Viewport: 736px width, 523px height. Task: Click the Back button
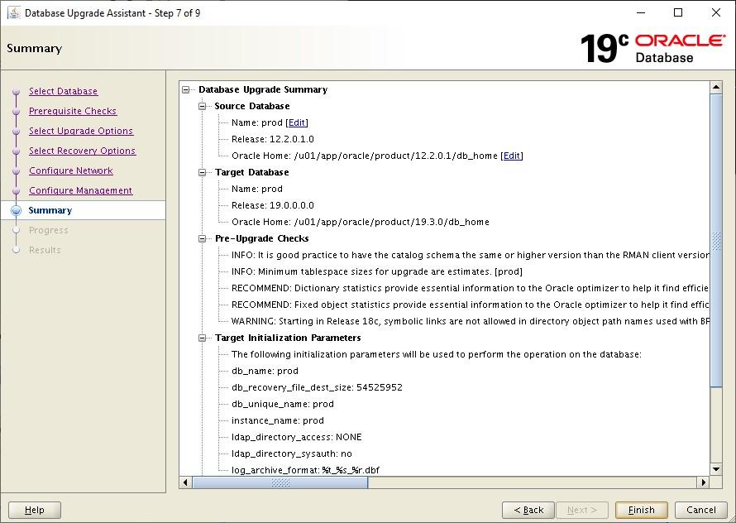pos(528,510)
